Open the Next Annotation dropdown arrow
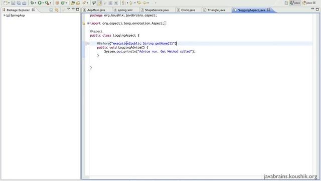This screenshot has width=321, height=181. pos(127,3)
